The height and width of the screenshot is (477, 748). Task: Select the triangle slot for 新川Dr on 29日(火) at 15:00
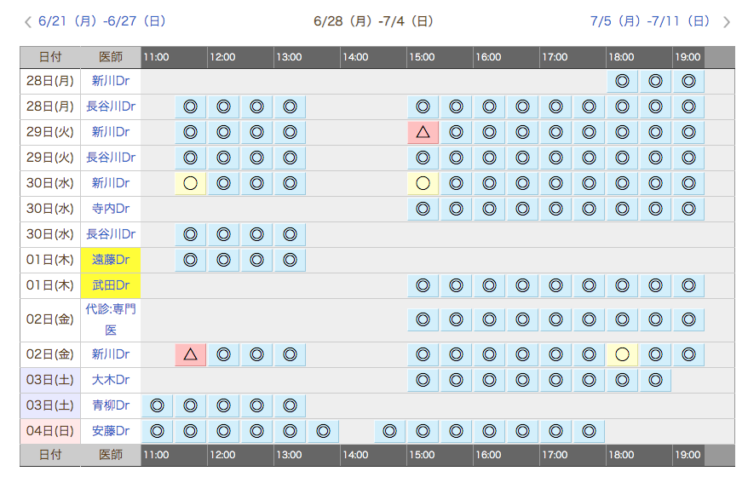tap(423, 132)
